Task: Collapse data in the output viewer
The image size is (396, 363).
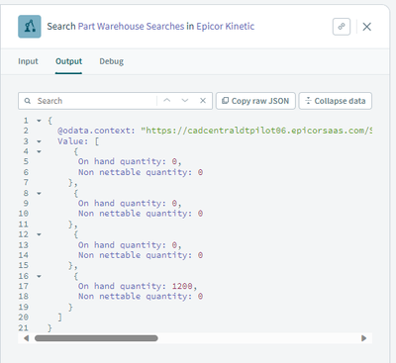Action: (x=336, y=101)
